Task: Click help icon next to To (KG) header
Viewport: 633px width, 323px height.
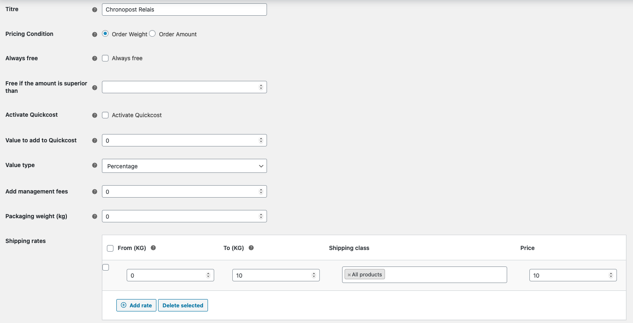Action: coord(251,248)
